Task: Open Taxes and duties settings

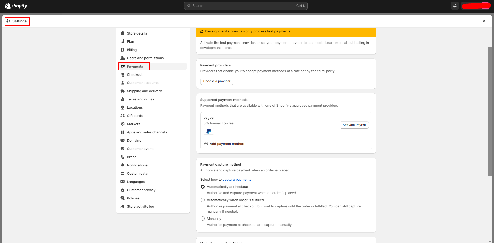Action: 153,99
